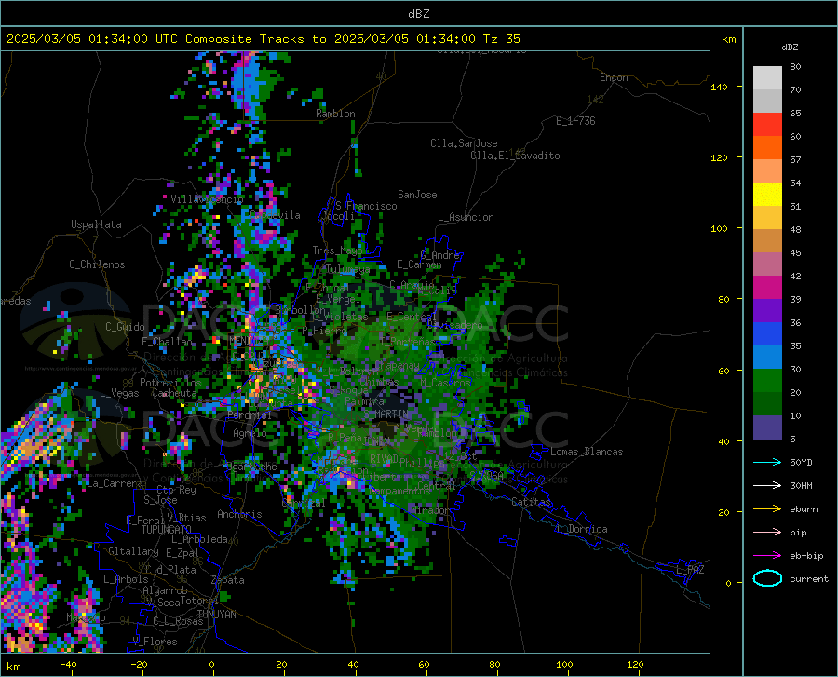This screenshot has width=838, height=677.
Task: Select the magenta 39 dBZ color swatch
Action: pyautogui.click(x=767, y=288)
